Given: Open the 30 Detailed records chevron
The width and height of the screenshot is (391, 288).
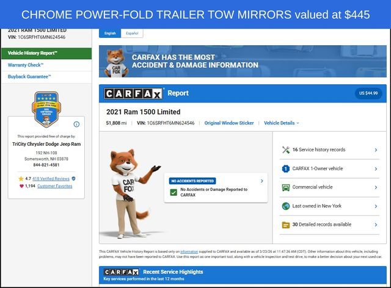Looking at the screenshot, I should [x=375, y=225].
